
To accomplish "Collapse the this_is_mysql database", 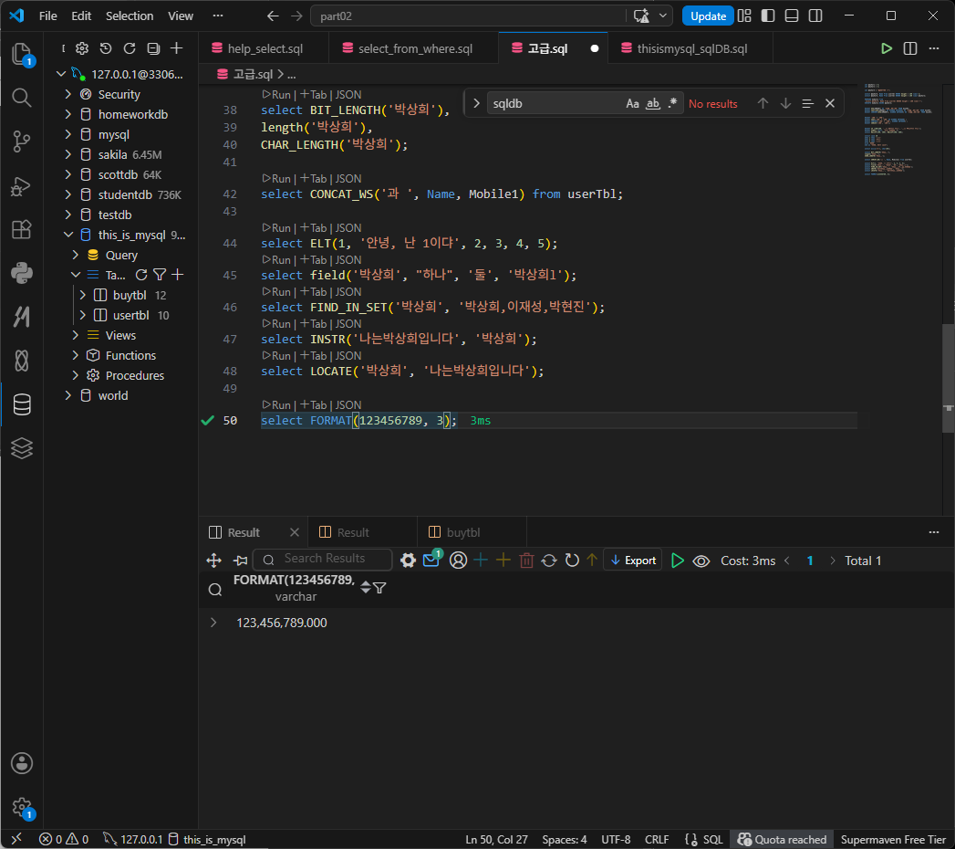I will pos(68,235).
